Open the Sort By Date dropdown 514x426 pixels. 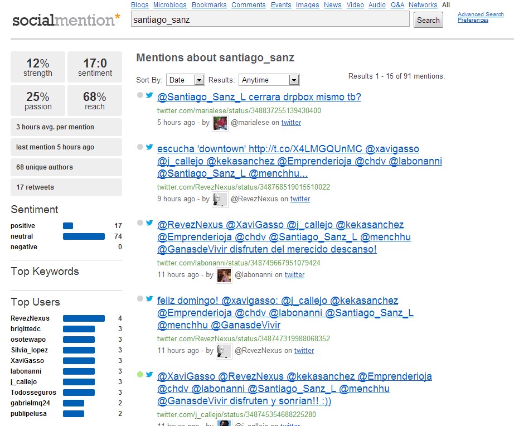click(186, 80)
